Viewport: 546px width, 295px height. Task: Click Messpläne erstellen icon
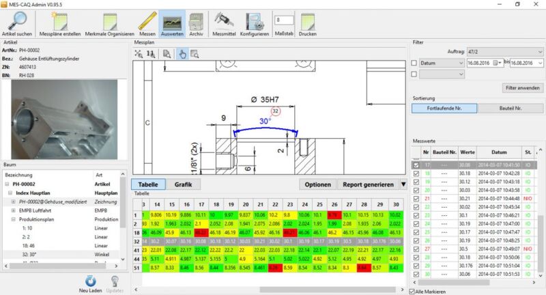coord(60,24)
